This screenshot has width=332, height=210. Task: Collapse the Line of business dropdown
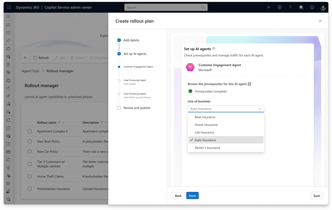(260, 109)
